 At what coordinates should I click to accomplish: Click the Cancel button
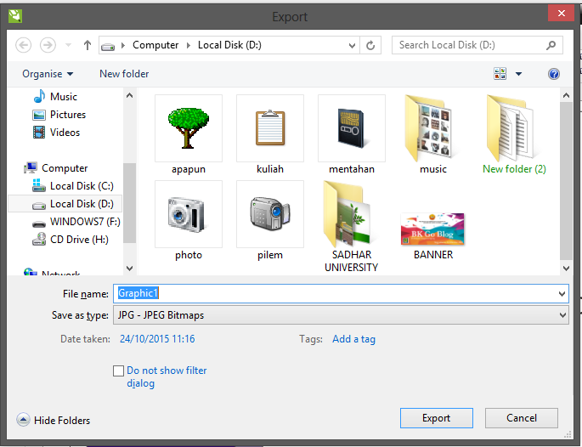coord(522,418)
